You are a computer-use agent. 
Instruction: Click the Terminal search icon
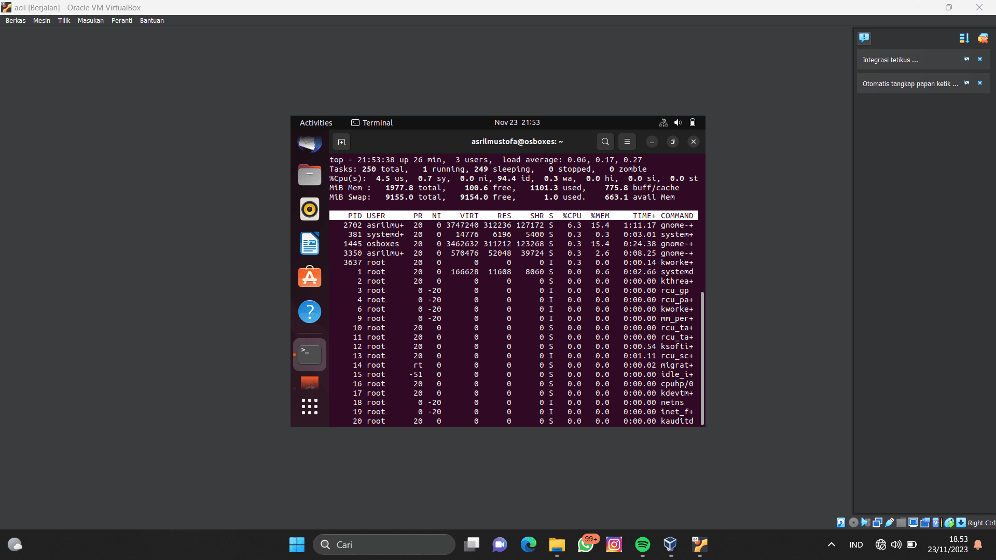pyautogui.click(x=605, y=142)
